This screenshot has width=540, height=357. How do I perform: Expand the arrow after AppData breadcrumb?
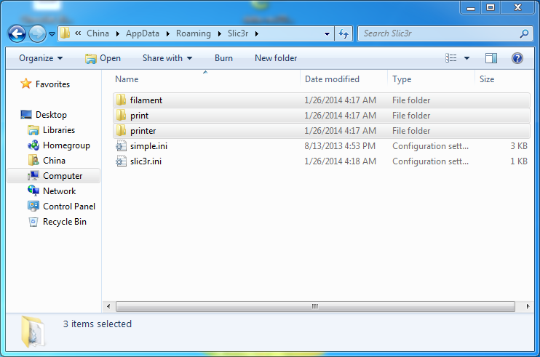tap(168, 33)
